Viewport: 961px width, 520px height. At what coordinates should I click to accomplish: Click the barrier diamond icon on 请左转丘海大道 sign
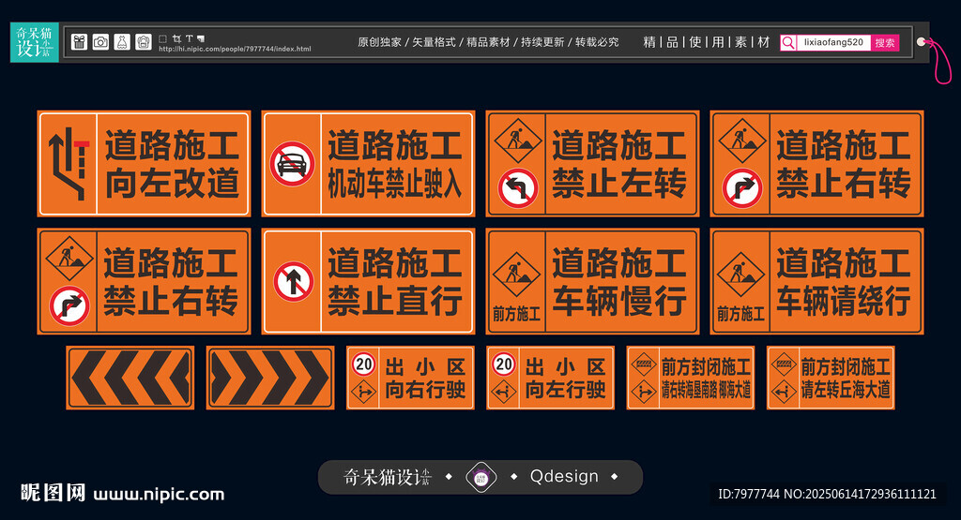(x=784, y=364)
